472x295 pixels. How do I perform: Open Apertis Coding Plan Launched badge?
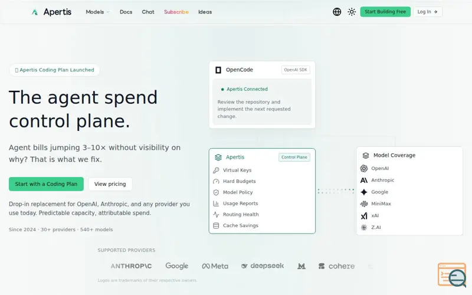tap(54, 70)
